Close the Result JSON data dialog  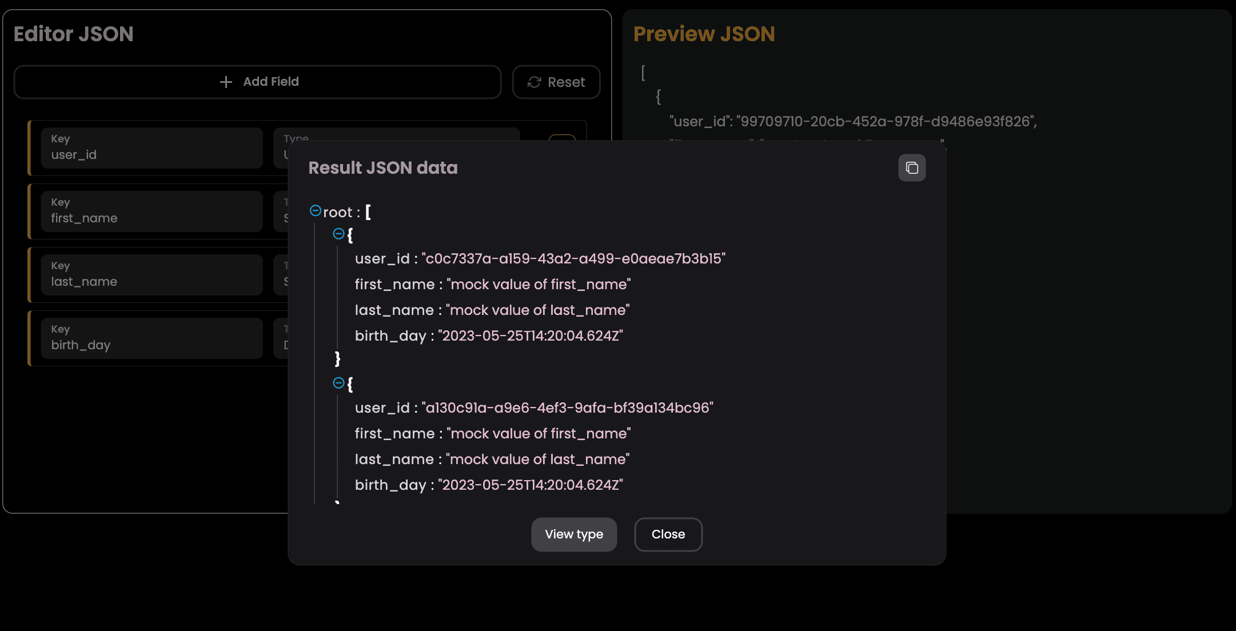point(668,534)
